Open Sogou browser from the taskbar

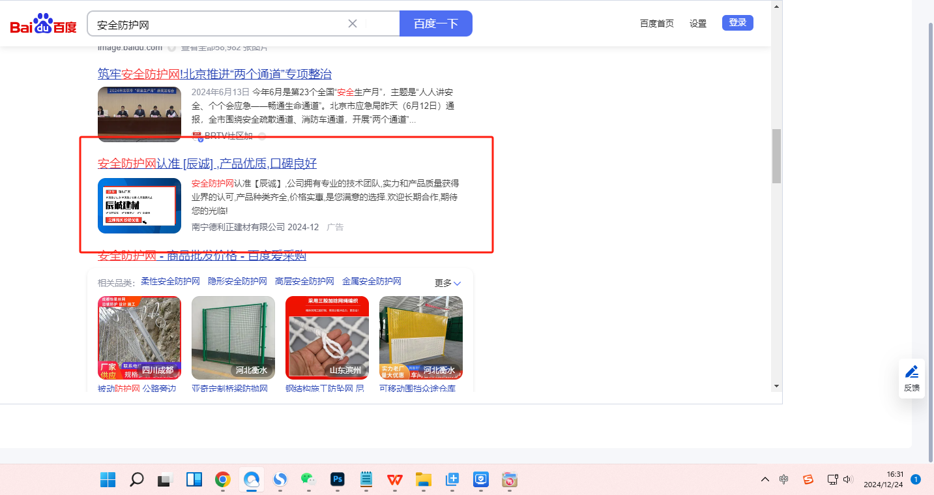click(280, 480)
